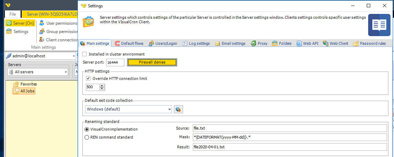Open User permissions in ribbon
This screenshot has width=394, height=157.
58,23
